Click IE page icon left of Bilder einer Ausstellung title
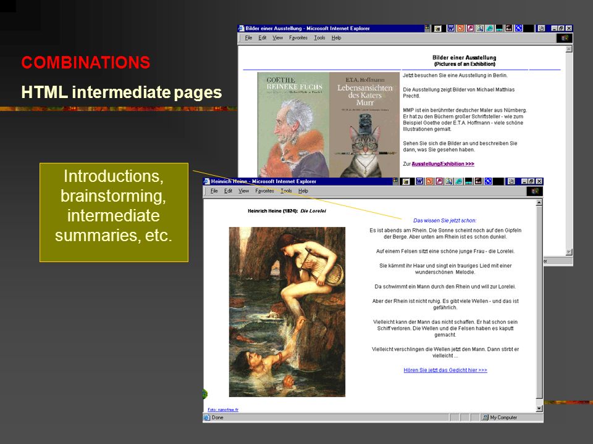 [241, 28]
